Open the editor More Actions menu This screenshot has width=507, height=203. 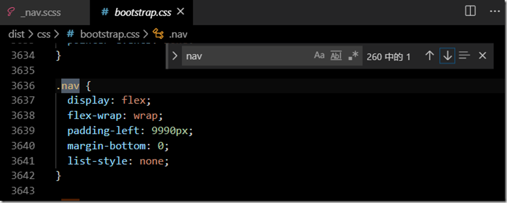495,11
